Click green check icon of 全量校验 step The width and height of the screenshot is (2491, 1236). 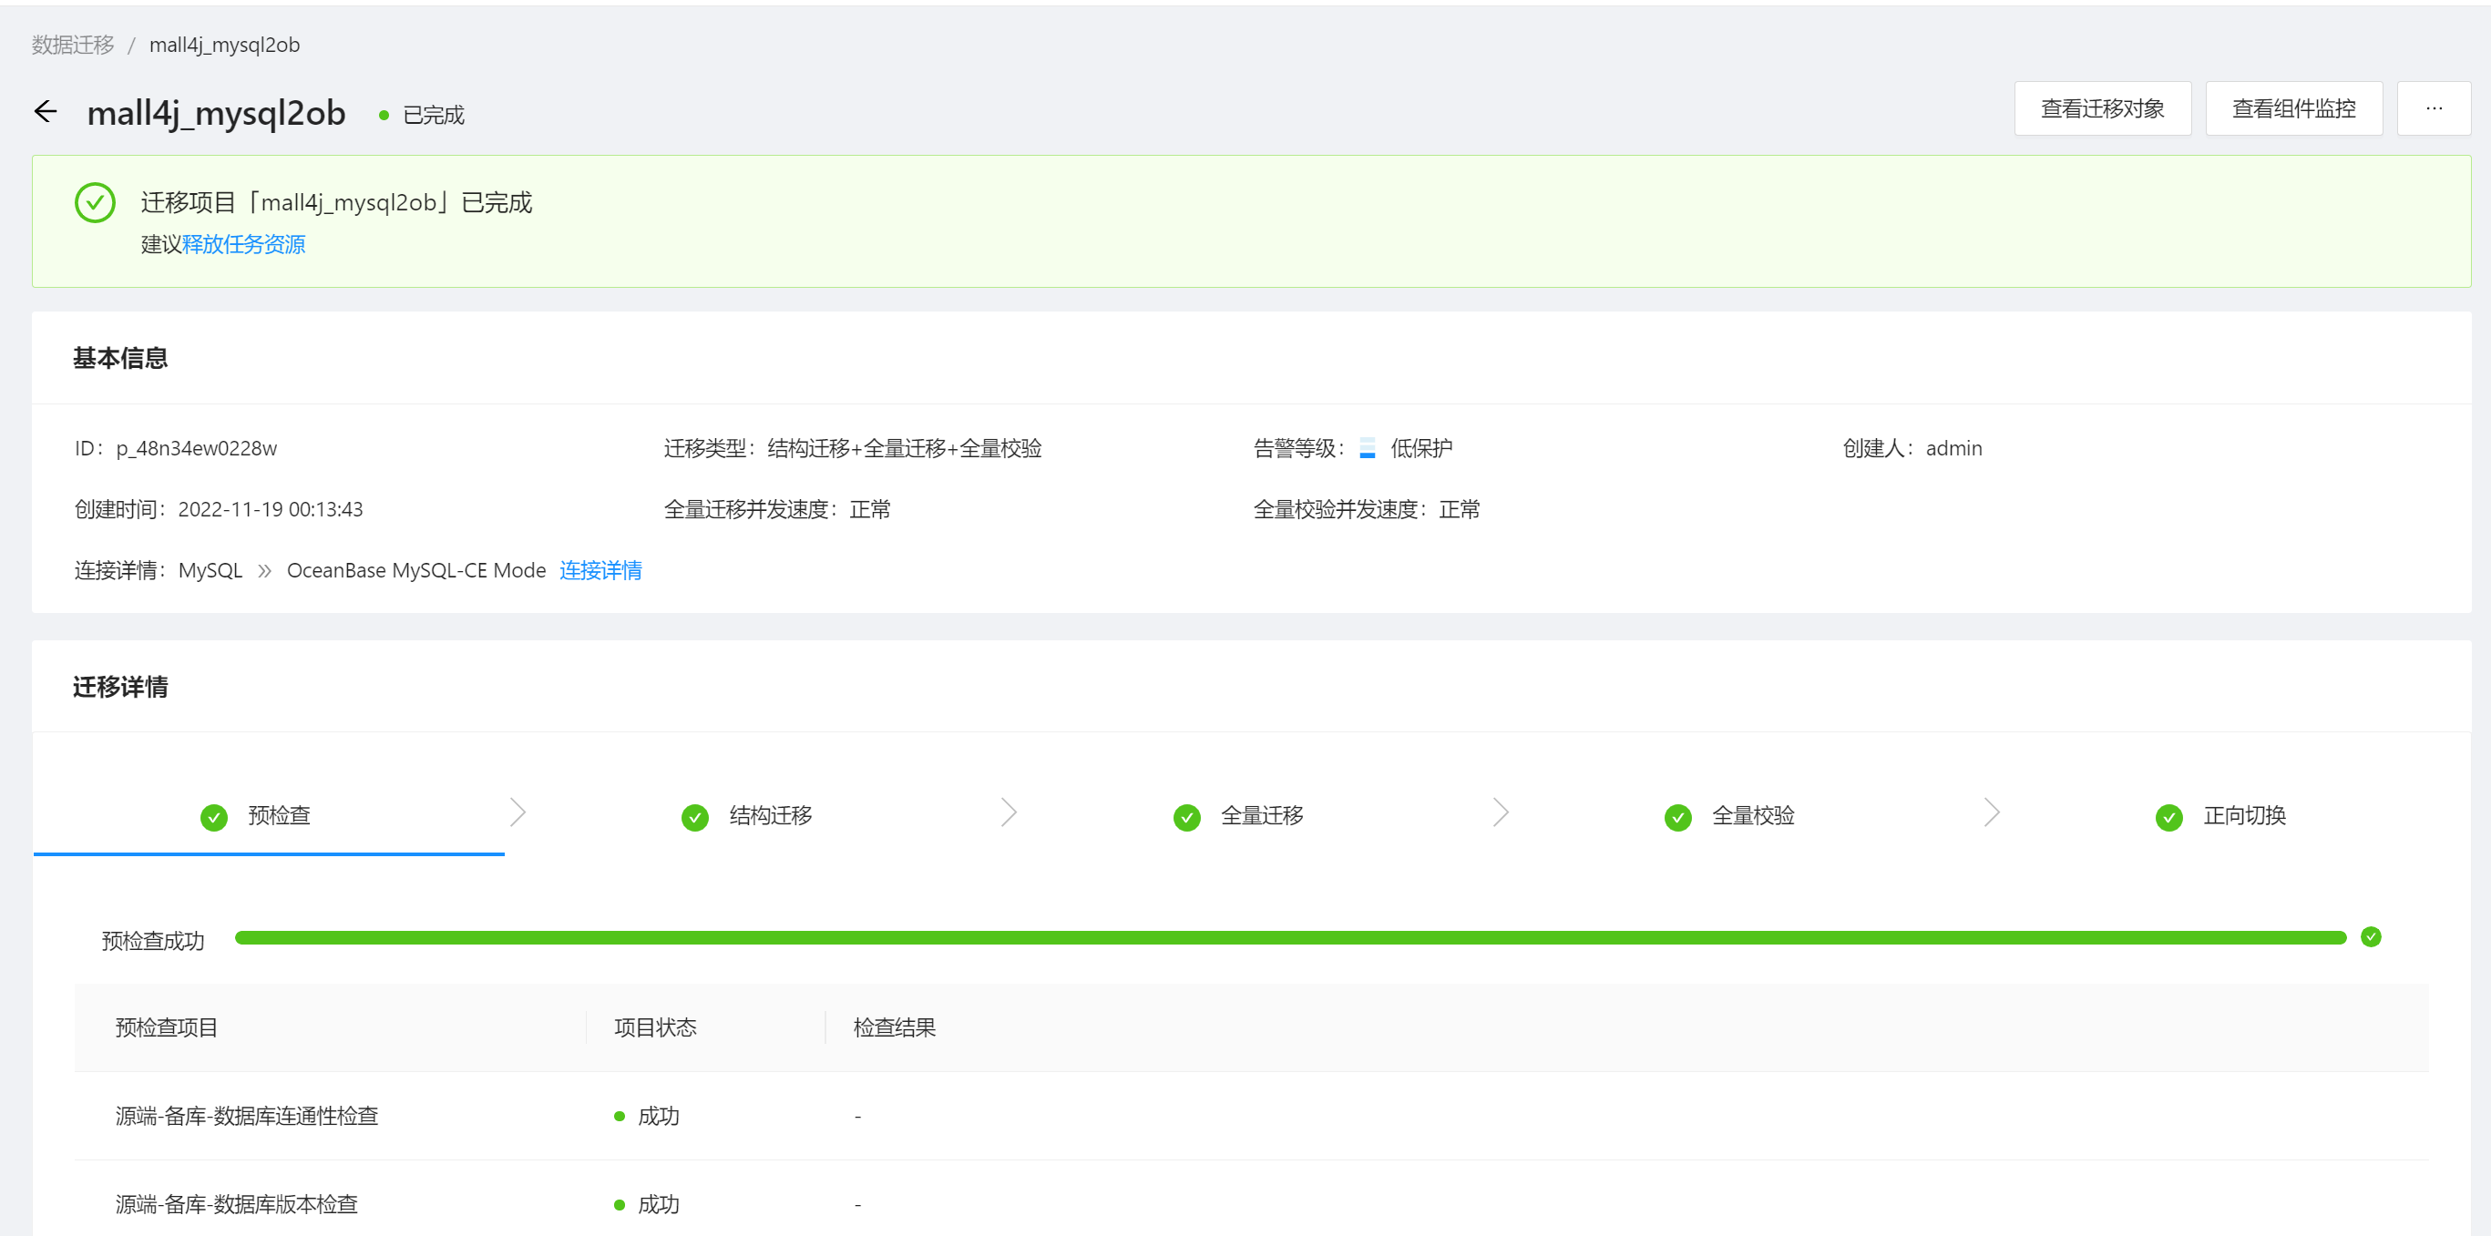coord(1677,818)
